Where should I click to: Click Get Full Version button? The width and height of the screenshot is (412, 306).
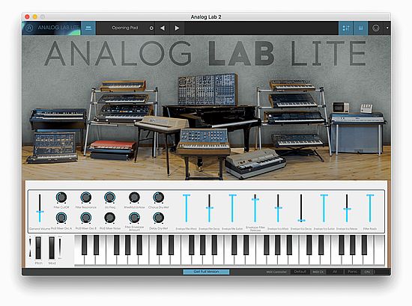click(206, 272)
